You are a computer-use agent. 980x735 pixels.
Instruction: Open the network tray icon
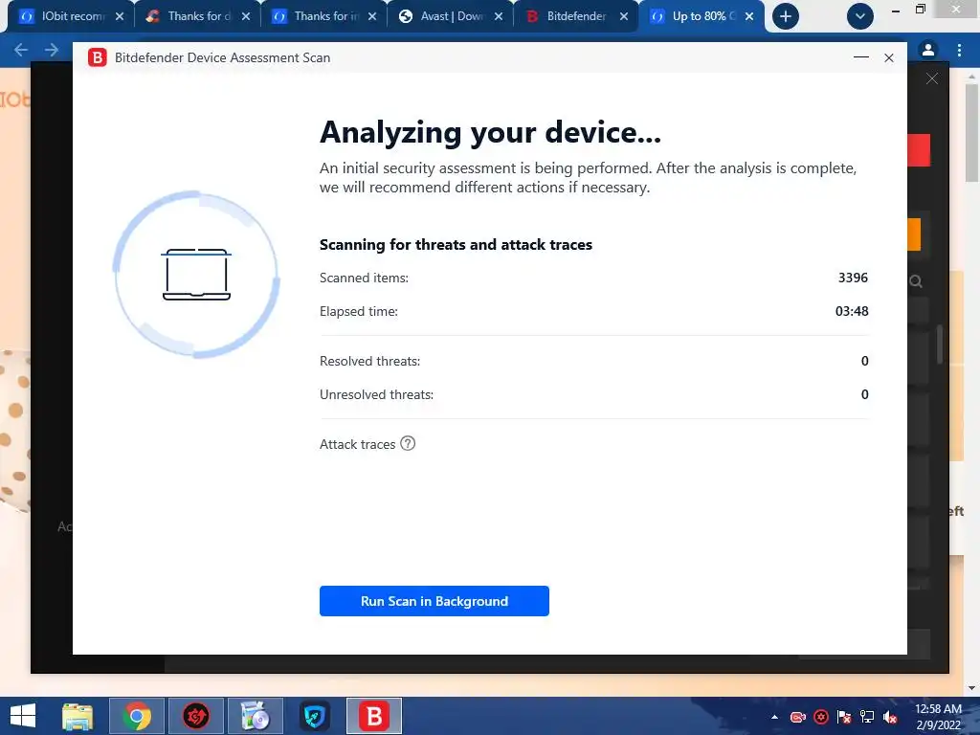(867, 717)
